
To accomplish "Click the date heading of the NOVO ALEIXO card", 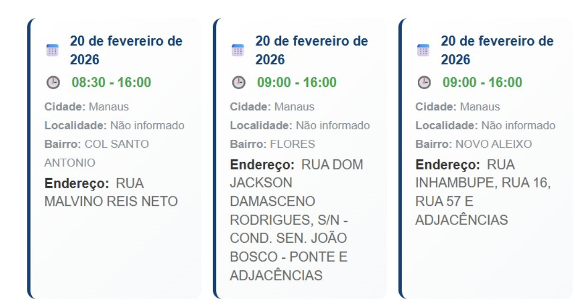I will click(x=497, y=50).
